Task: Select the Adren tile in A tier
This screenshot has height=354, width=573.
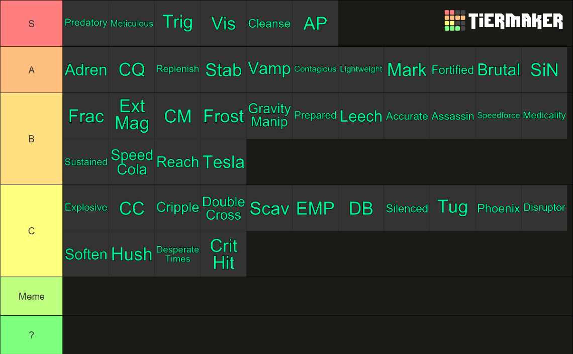Action: pyautogui.click(x=86, y=69)
